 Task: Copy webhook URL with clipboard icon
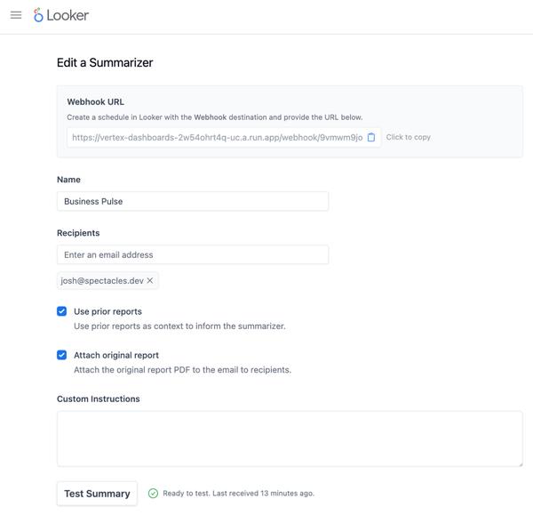371,137
